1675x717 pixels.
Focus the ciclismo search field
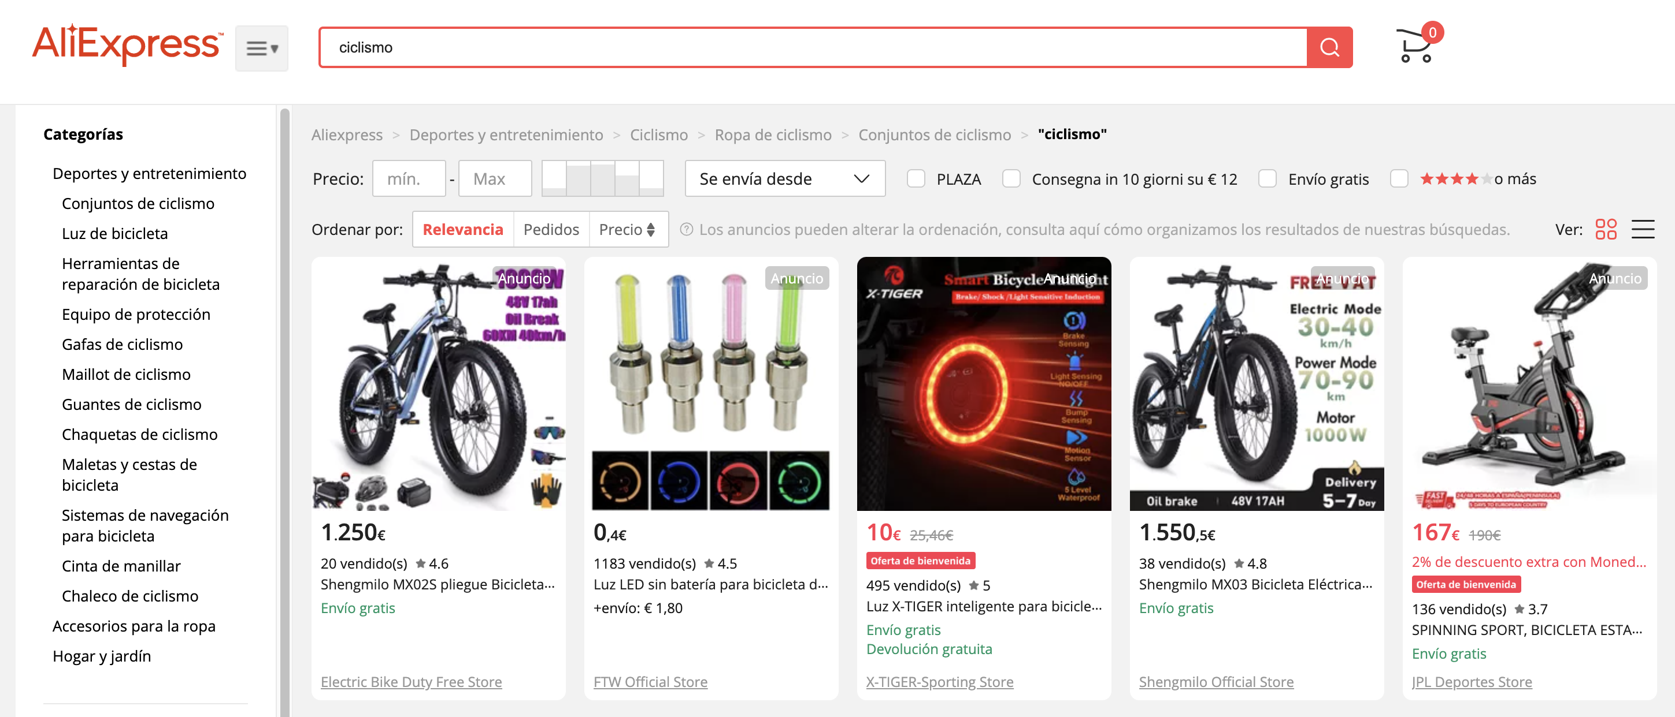[813, 47]
